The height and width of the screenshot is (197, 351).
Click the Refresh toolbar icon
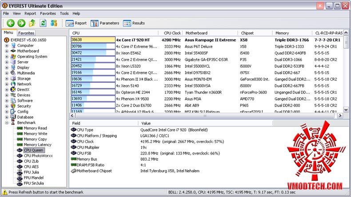click(x=43, y=23)
